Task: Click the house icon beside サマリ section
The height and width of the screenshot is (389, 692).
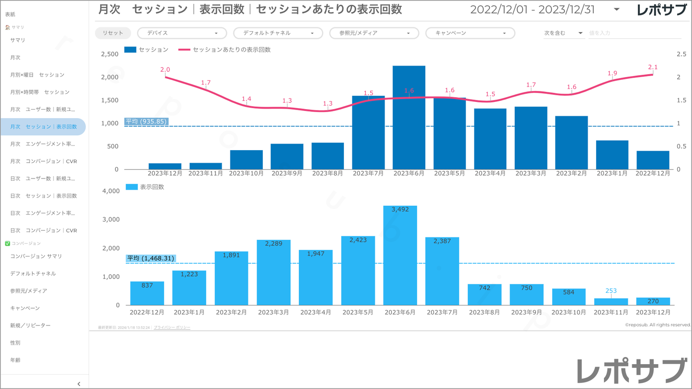Action: 7,27
